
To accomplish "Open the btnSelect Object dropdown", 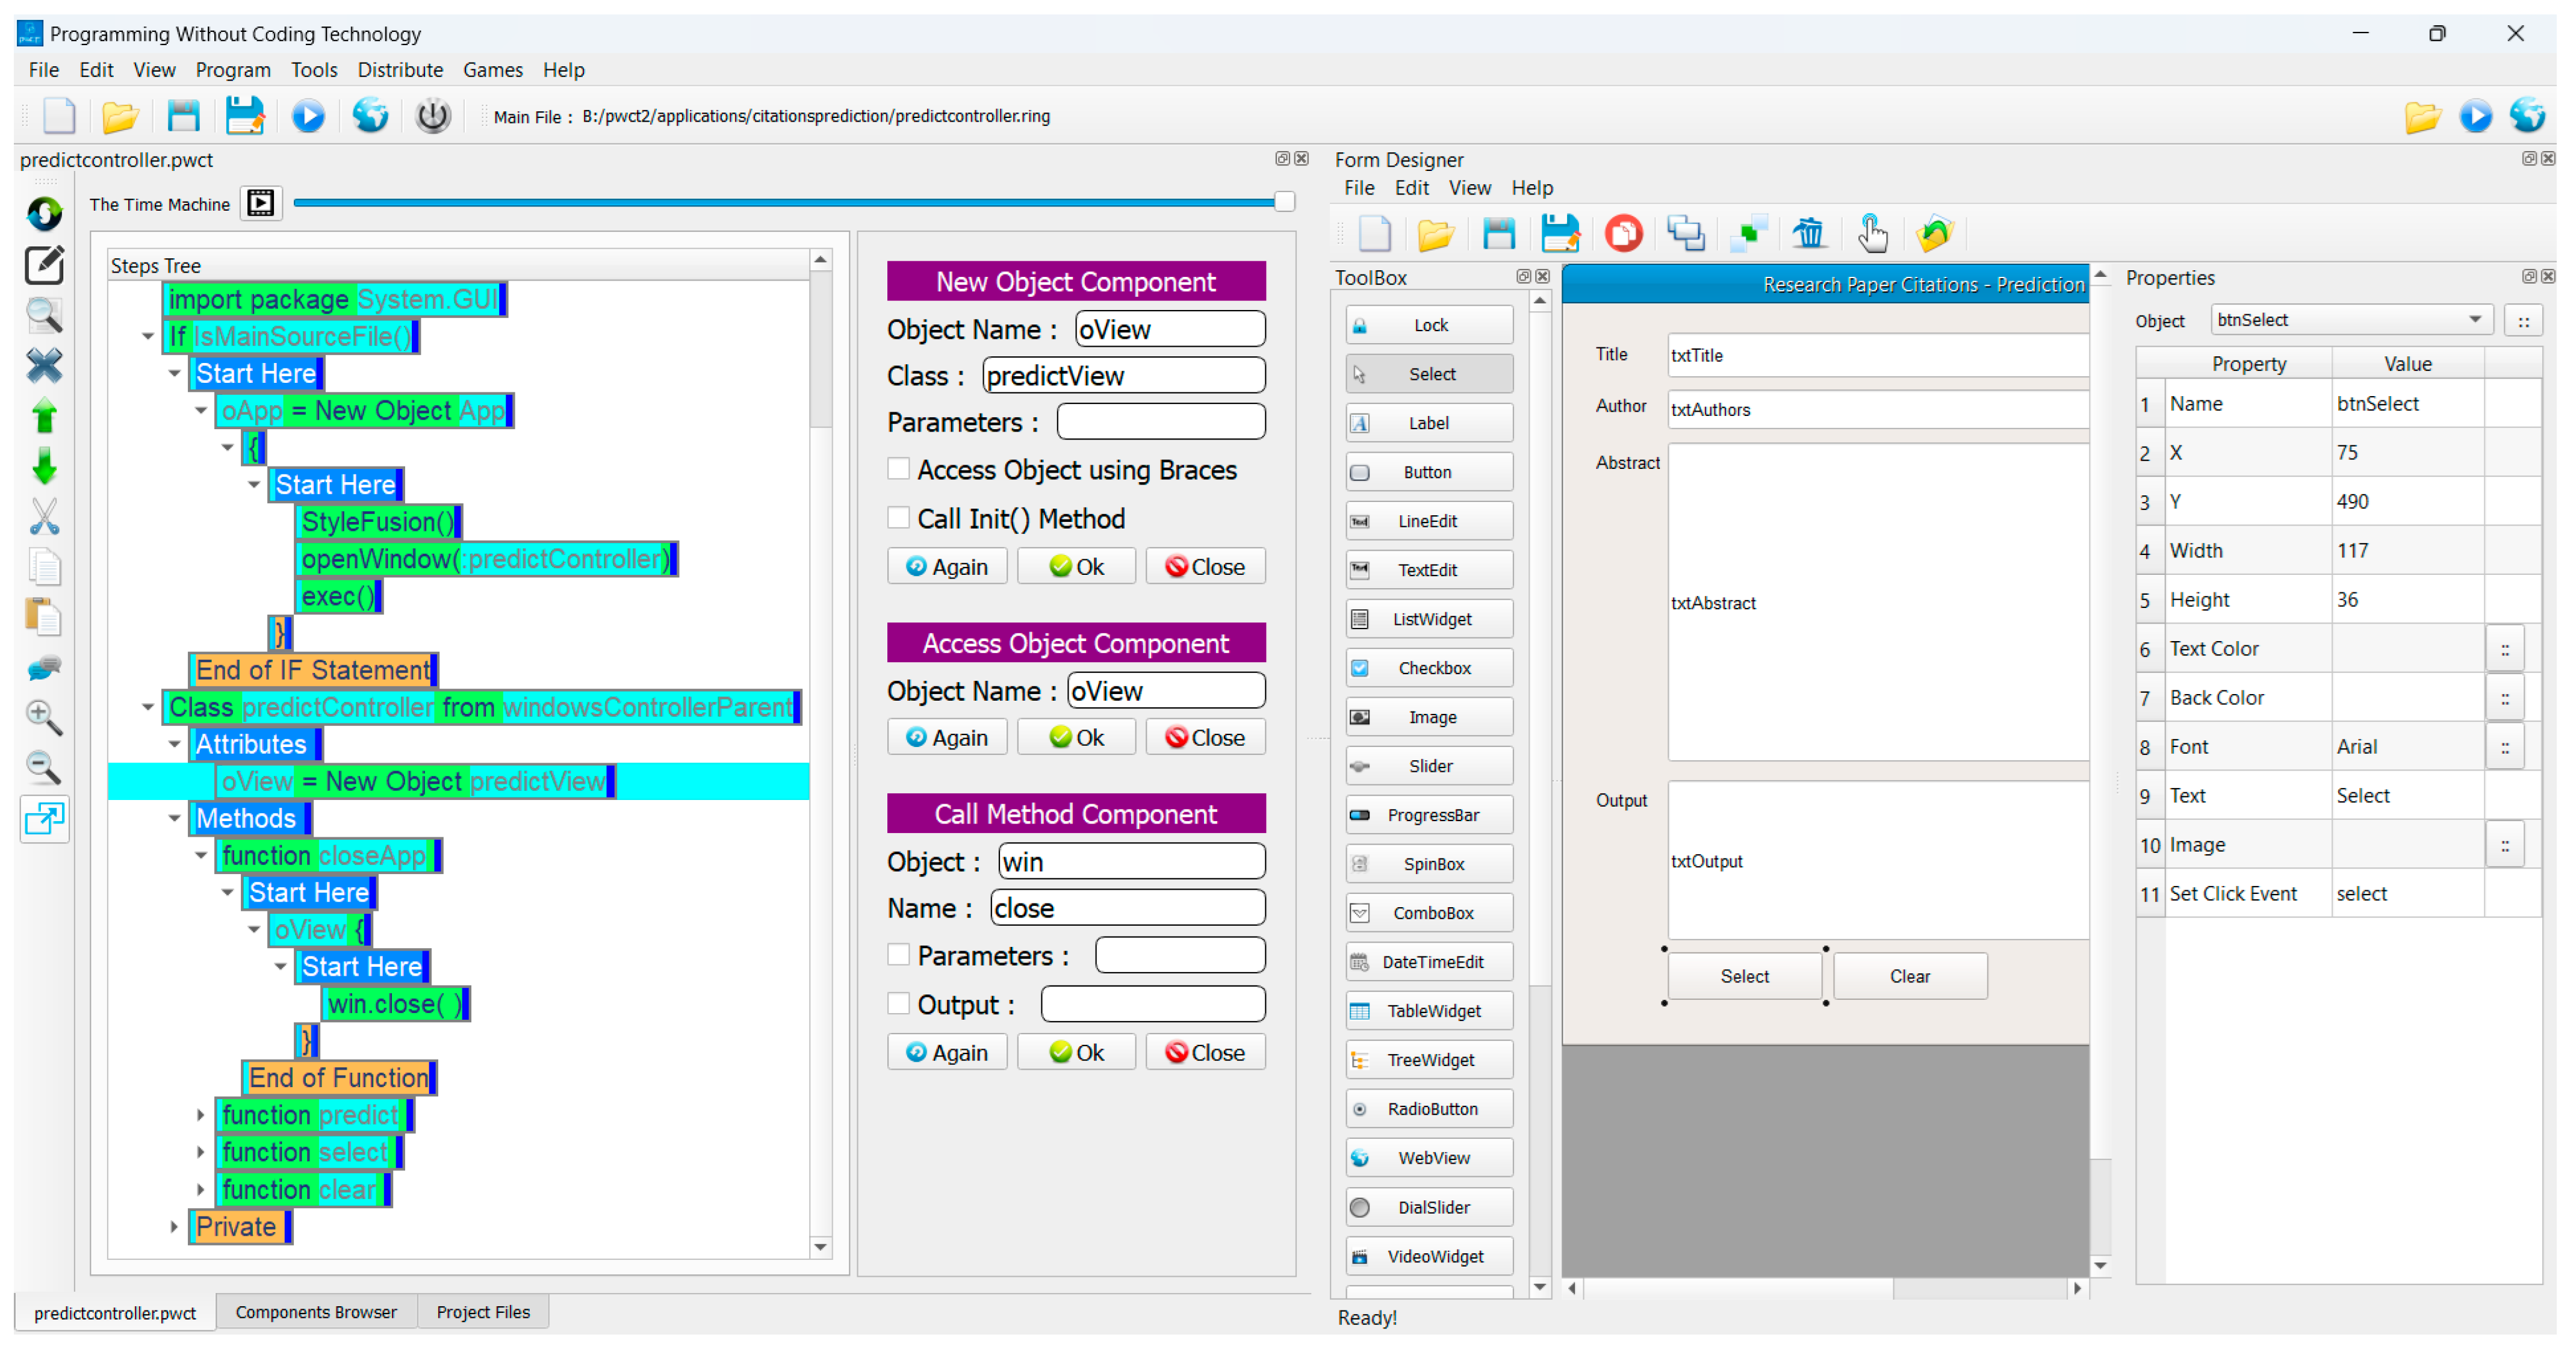I will tap(2474, 320).
